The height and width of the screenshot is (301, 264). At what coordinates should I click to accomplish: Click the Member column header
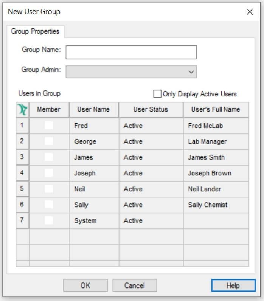49,110
